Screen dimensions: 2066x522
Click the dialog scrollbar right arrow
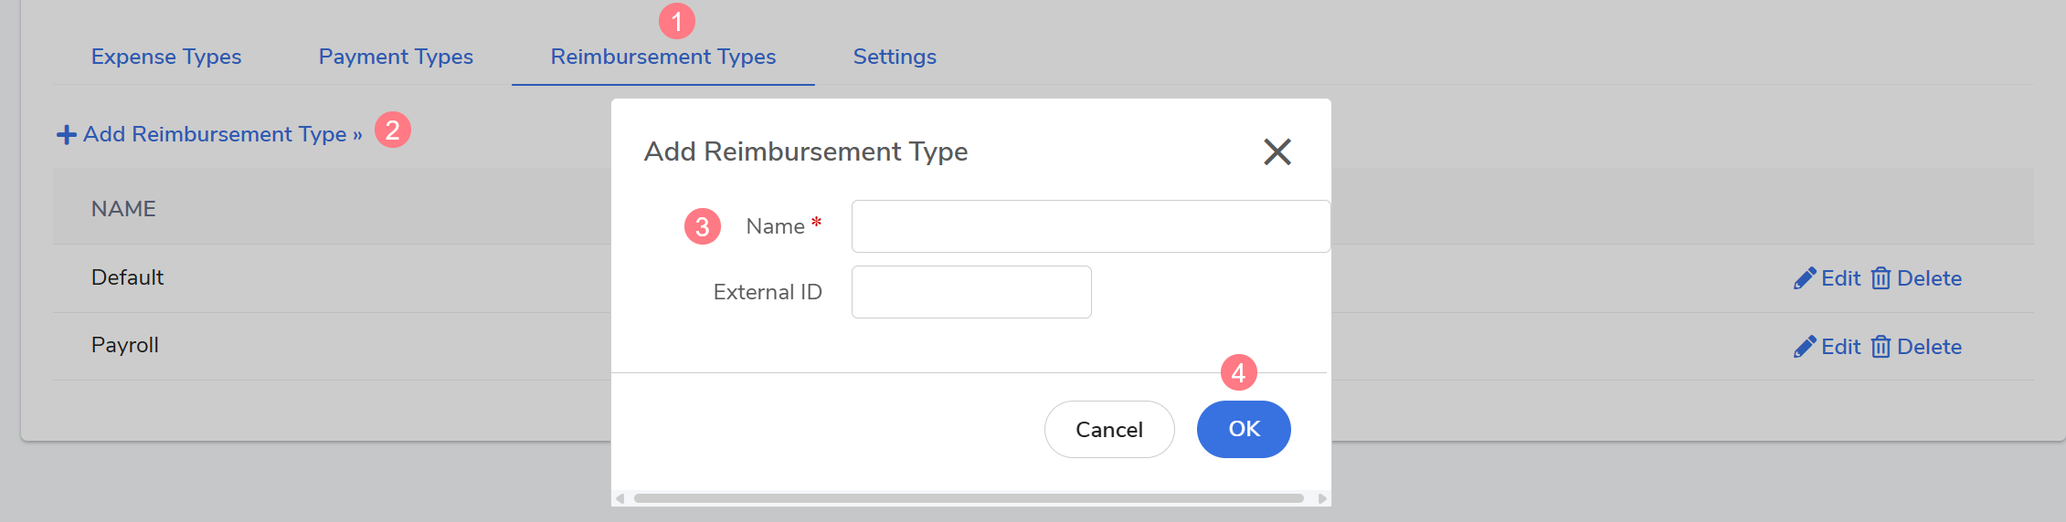pyautogui.click(x=1321, y=498)
